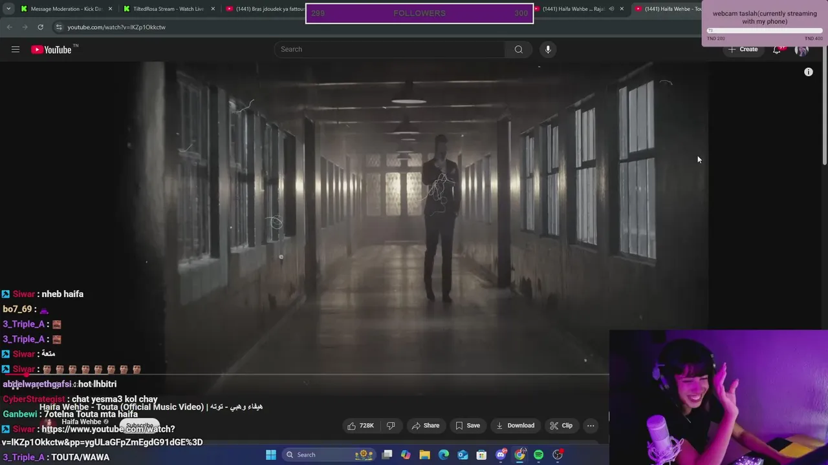828x465 pixels.
Task: Close the Haifa Wehbe Rajab tab
Action: 622,9
